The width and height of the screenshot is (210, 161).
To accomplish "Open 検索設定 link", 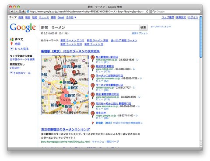I will (x=181, y=17).
